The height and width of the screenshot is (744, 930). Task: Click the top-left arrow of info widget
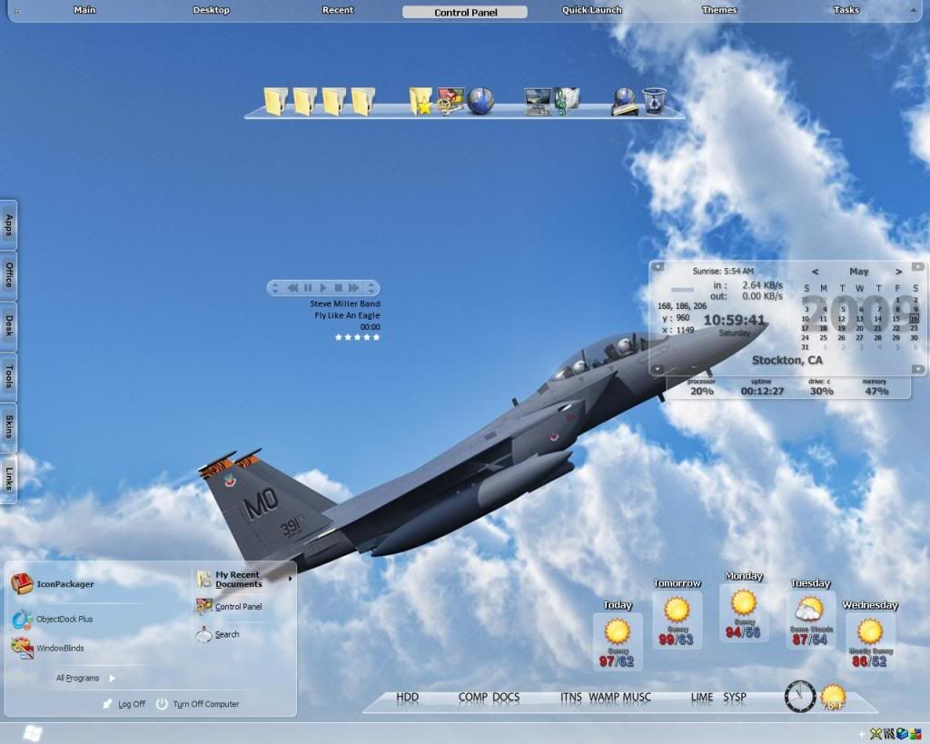(658, 267)
